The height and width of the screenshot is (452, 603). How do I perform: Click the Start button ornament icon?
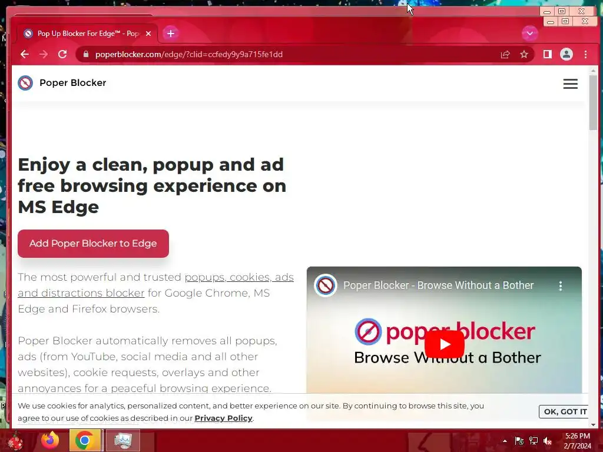tap(16, 441)
